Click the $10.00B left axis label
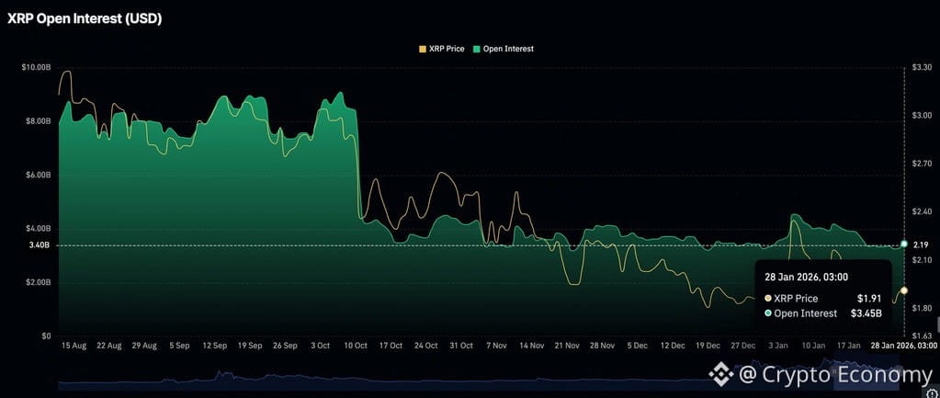The width and height of the screenshot is (940, 398). click(36, 68)
